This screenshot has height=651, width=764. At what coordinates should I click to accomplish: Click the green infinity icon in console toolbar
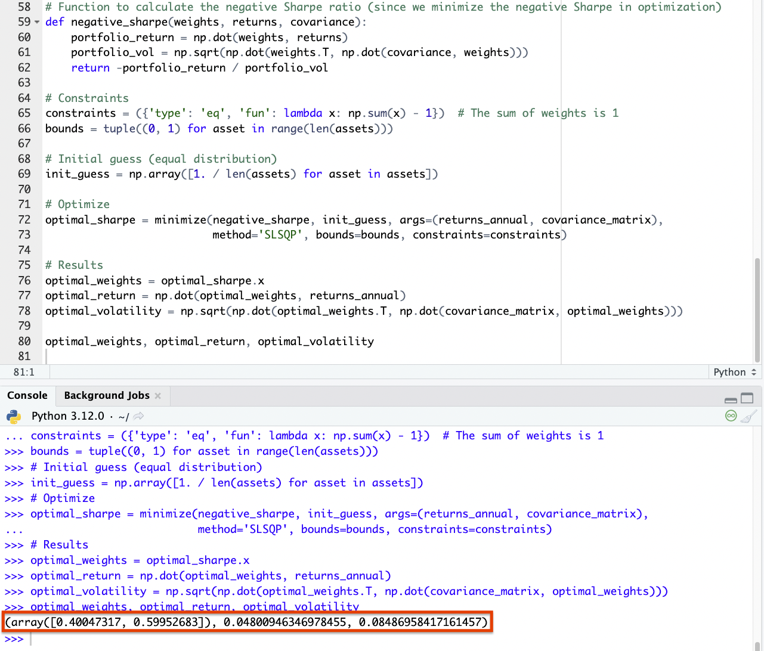coord(731,416)
